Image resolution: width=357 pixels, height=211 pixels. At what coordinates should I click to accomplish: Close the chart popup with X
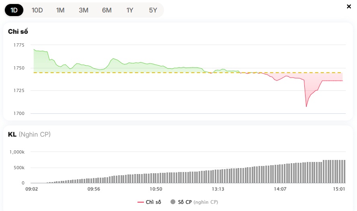tap(349, 6)
